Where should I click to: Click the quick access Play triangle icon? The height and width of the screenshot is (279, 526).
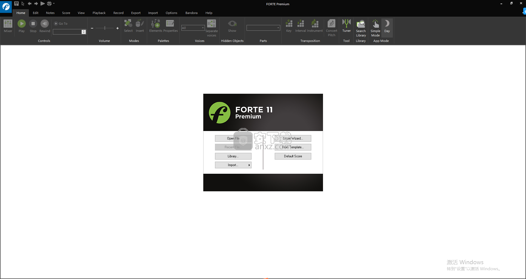point(42,4)
